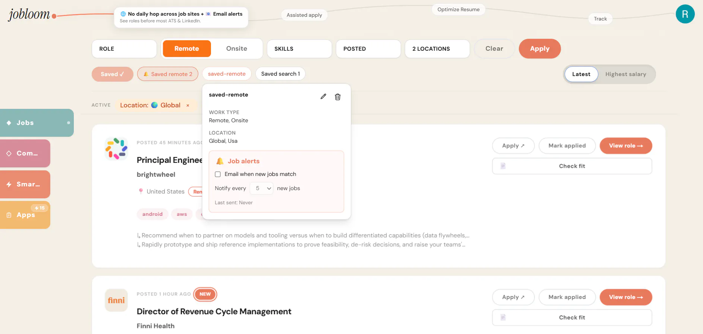
Task: Clear all filters
Action: (x=494, y=48)
